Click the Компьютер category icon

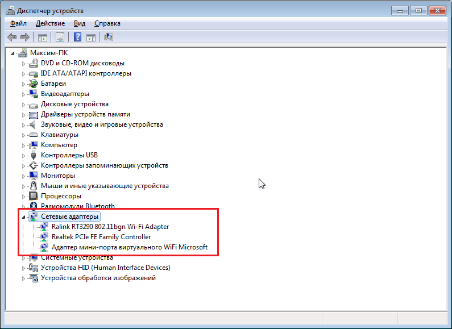click(x=34, y=145)
